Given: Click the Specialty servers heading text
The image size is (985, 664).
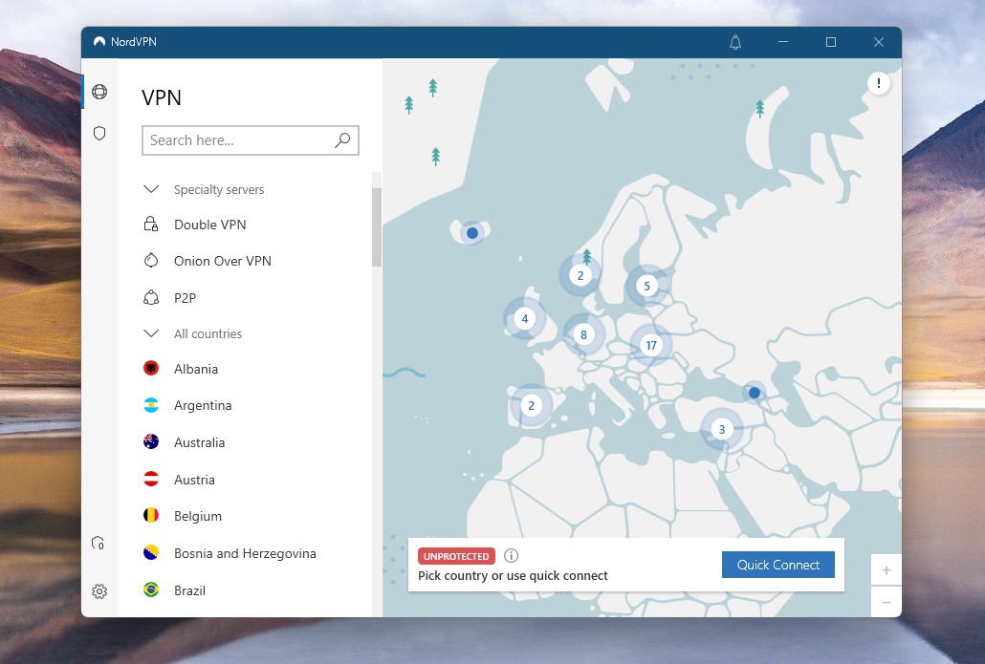Looking at the screenshot, I should [x=219, y=189].
